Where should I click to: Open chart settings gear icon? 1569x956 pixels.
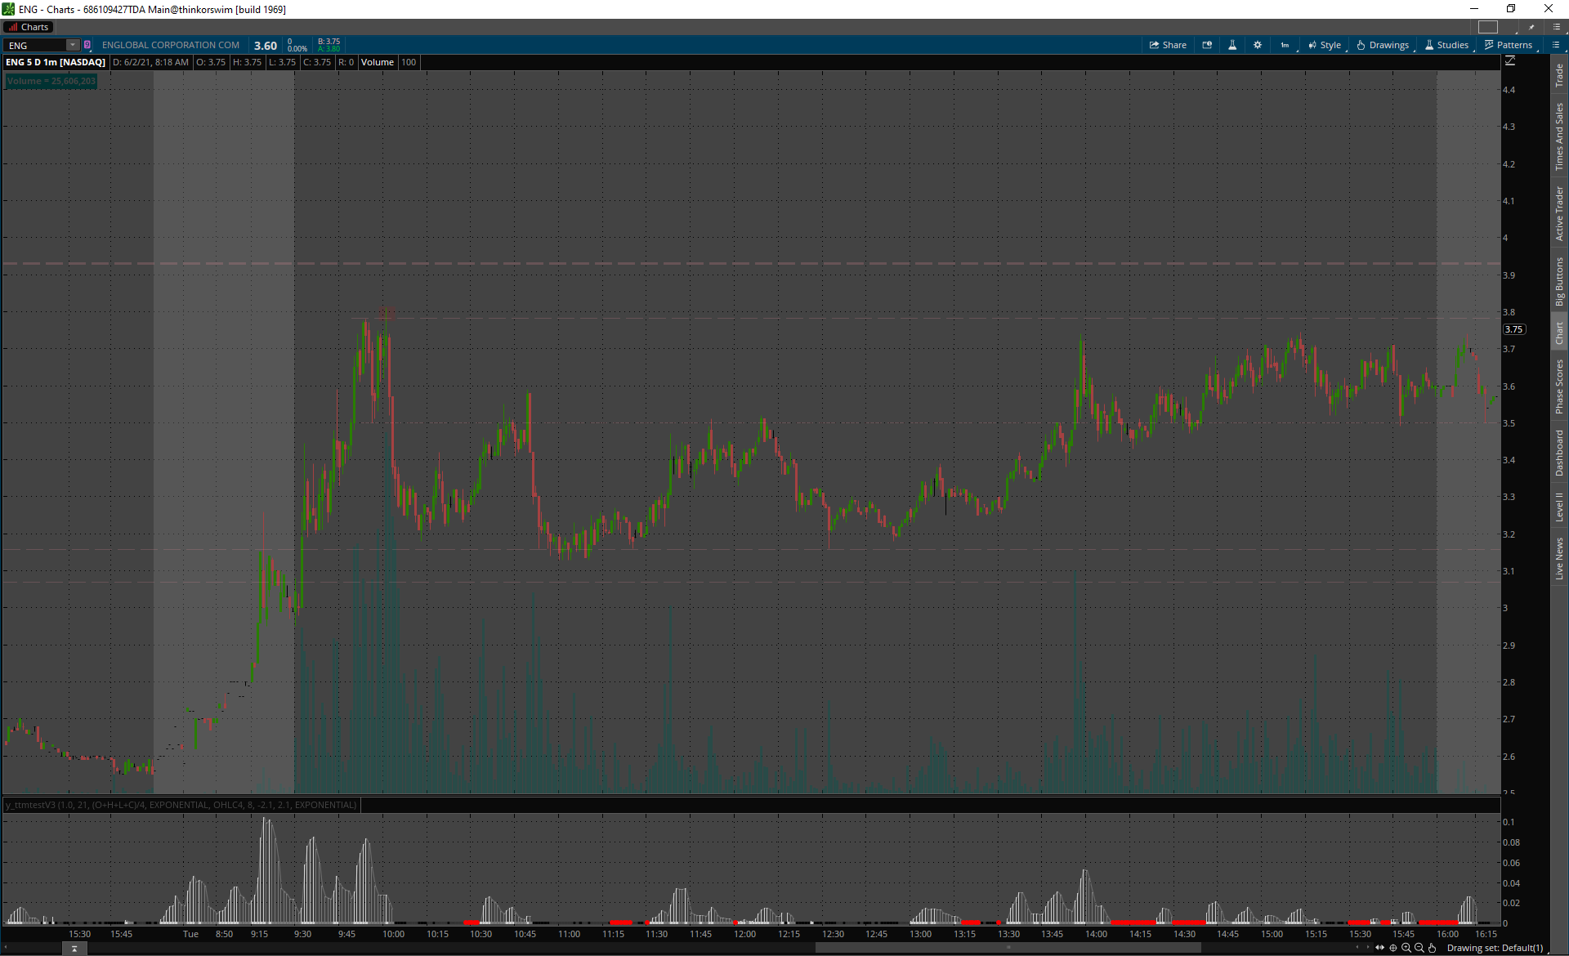tap(1258, 45)
